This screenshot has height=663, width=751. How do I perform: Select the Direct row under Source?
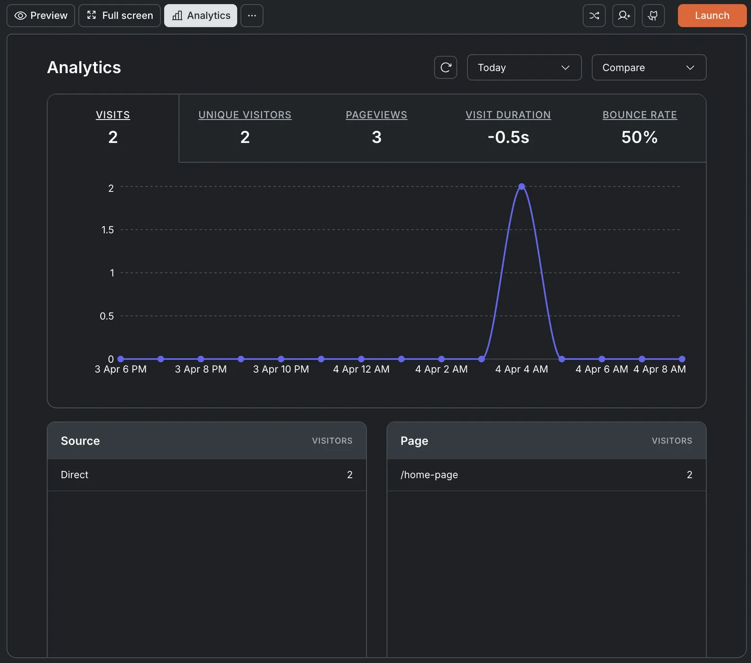(74, 475)
